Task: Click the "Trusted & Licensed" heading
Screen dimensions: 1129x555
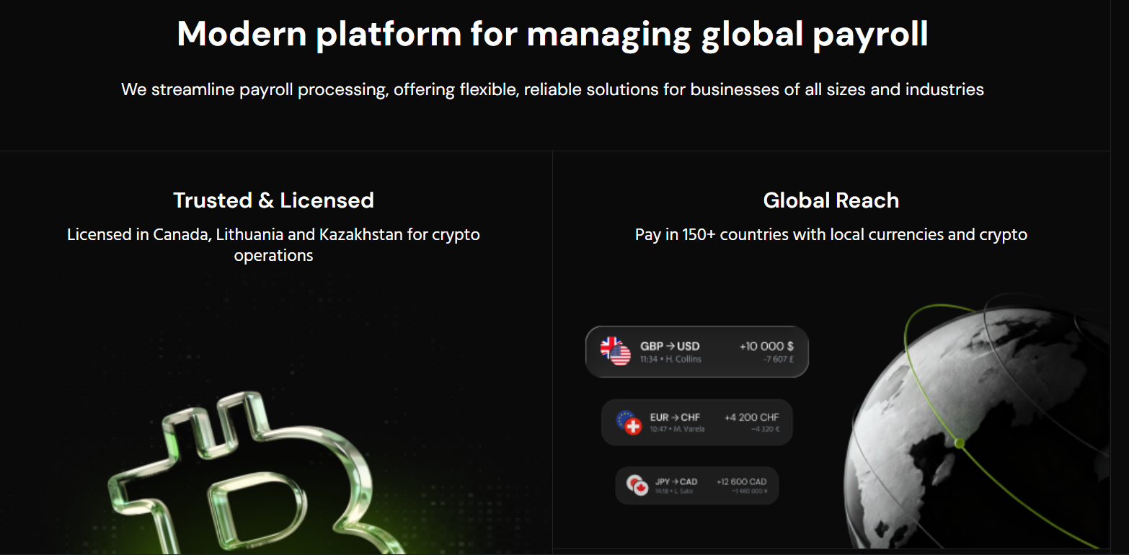Action: coord(273,200)
